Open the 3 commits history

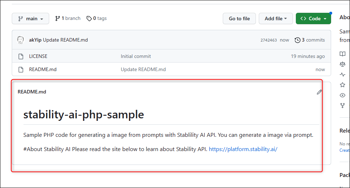pos(310,40)
